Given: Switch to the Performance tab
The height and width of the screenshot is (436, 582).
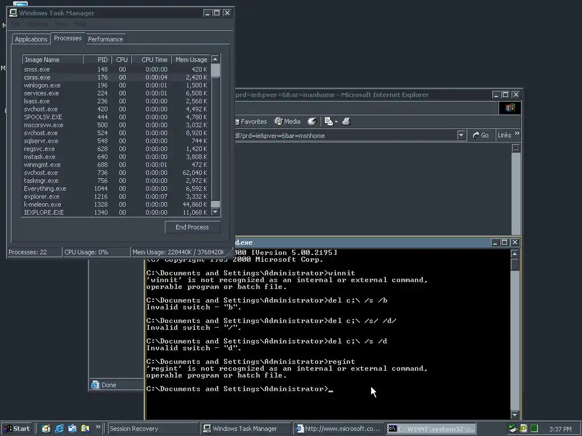Looking at the screenshot, I should point(105,39).
